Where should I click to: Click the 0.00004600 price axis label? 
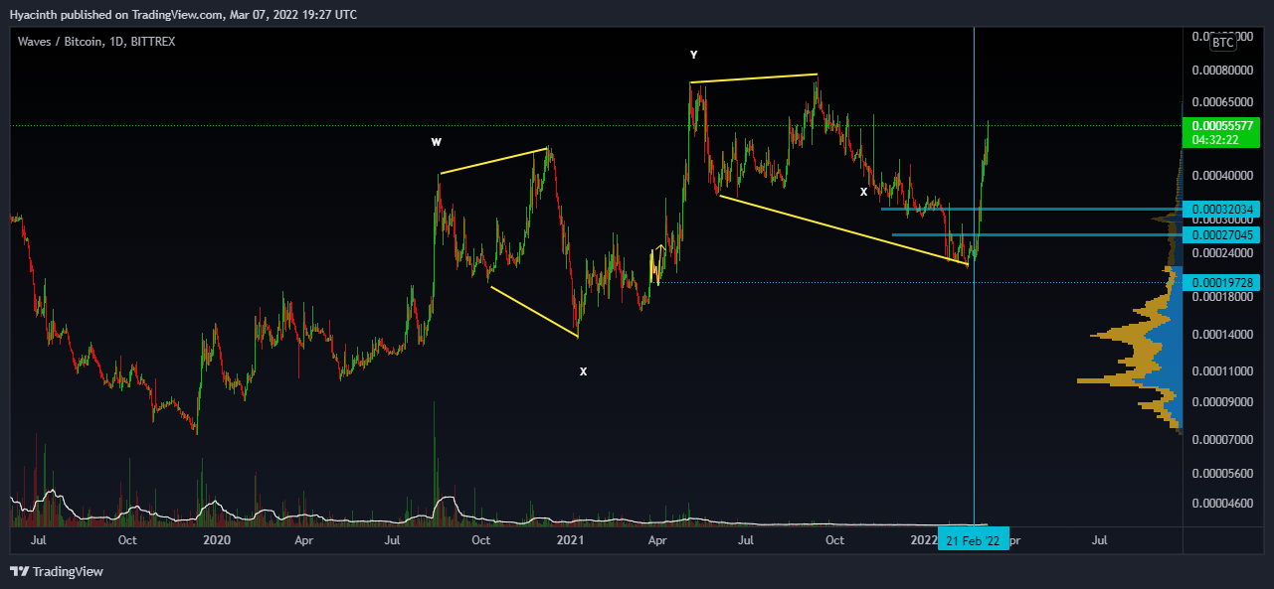coord(1223,504)
